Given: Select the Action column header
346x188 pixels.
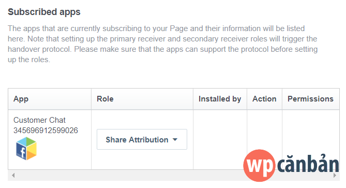Looking at the screenshot, I should tap(265, 99).
